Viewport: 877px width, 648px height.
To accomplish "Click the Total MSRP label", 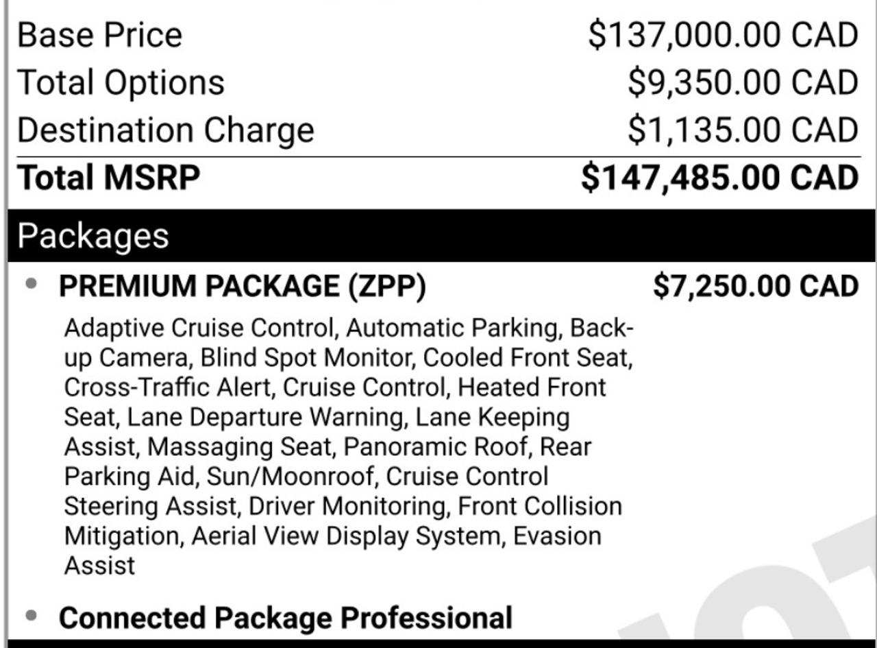I will point(109,178).
